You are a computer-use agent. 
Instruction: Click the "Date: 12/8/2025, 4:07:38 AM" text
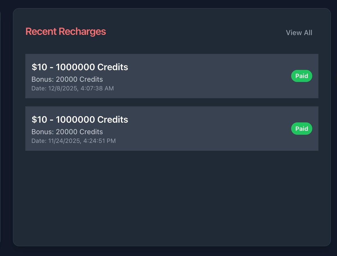(73, 88)
